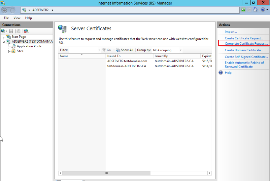
Task: Click the Help icon in Actions pane
Action: point(221,73)
